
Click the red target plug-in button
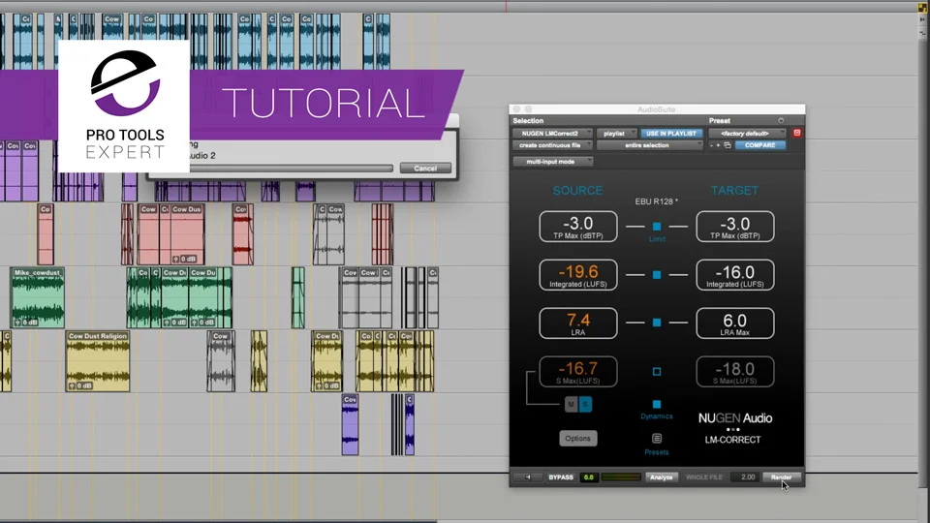(797, 133)
